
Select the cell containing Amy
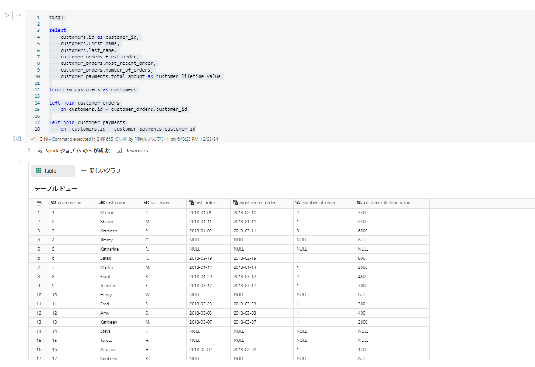click(x=120, y=313)
